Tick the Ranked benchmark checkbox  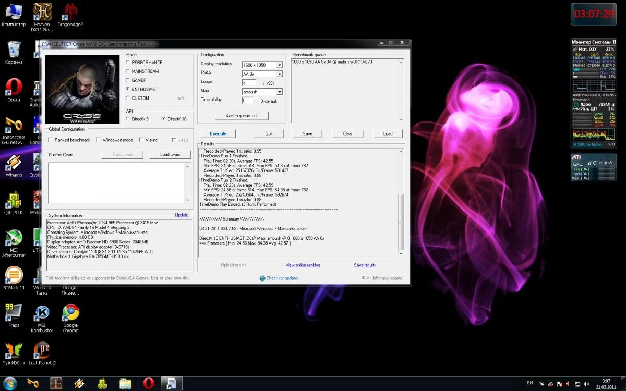coord(50,140)
